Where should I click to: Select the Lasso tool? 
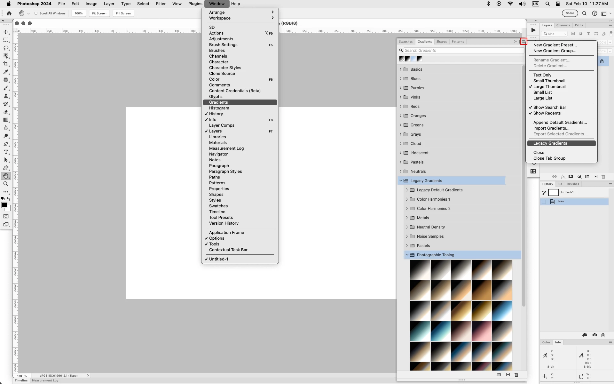tap(6, 48)
